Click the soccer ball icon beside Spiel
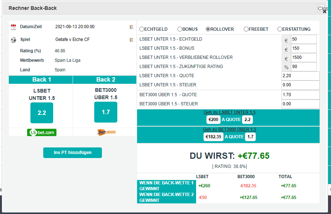 click(13, 40)
